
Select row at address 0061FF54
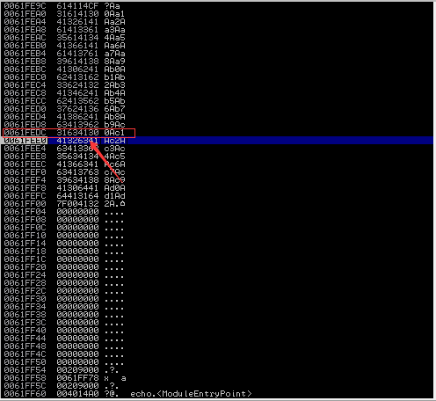click(217, 370)
